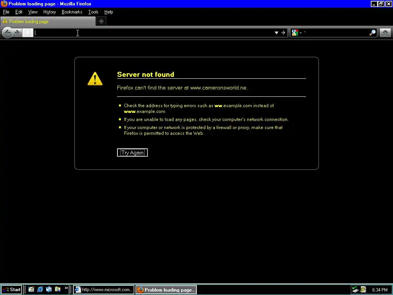Click the typing errors suggestion bullet text

[199, 108]
